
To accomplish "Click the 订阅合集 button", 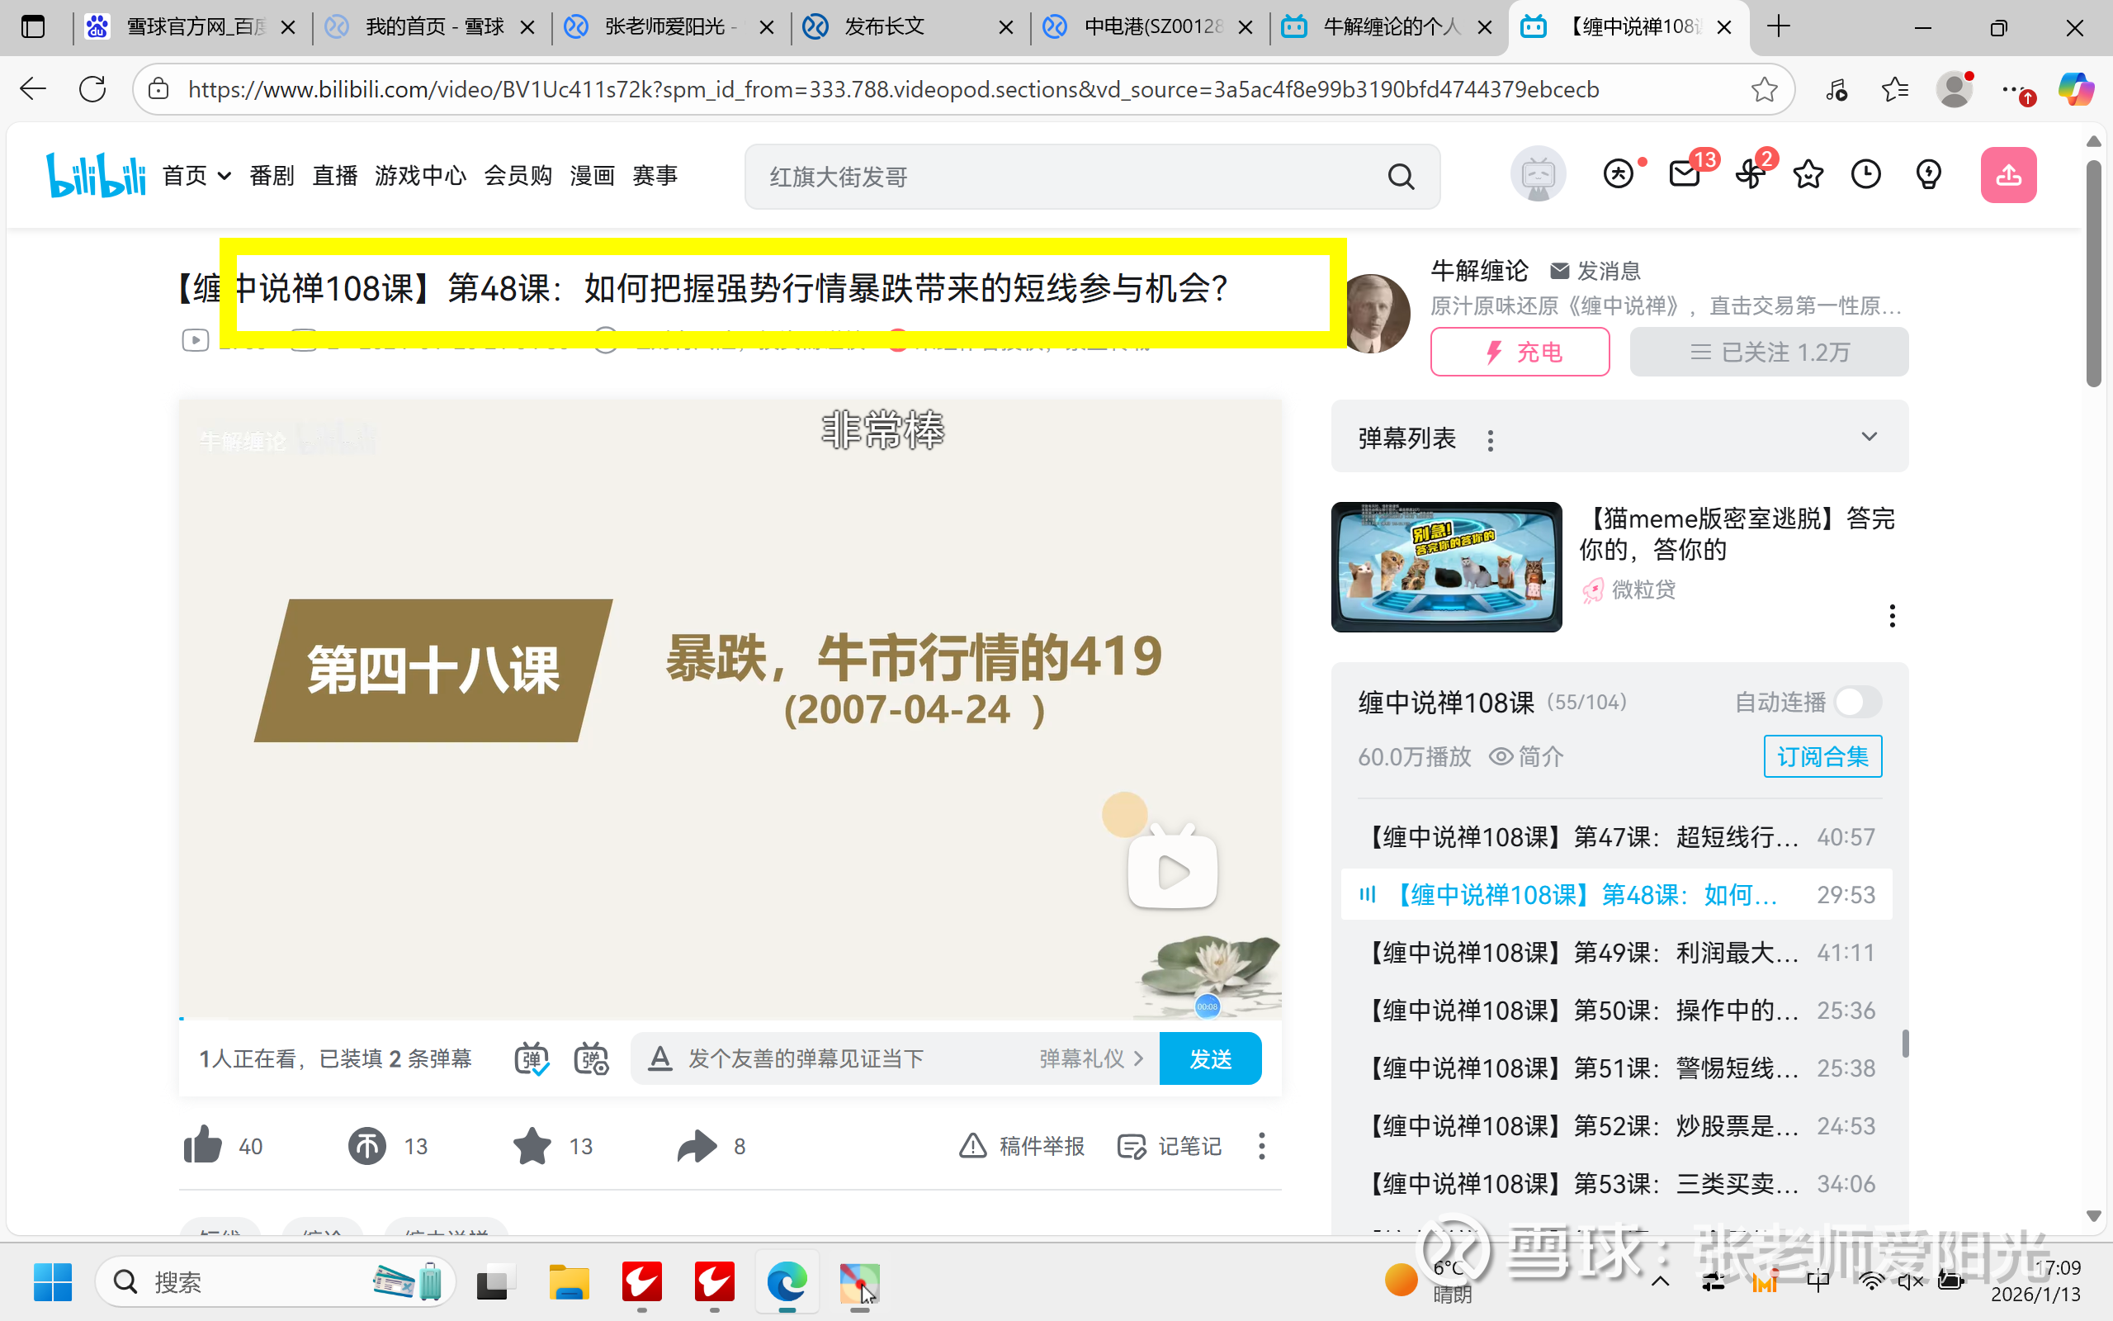I will (1822, 756).
